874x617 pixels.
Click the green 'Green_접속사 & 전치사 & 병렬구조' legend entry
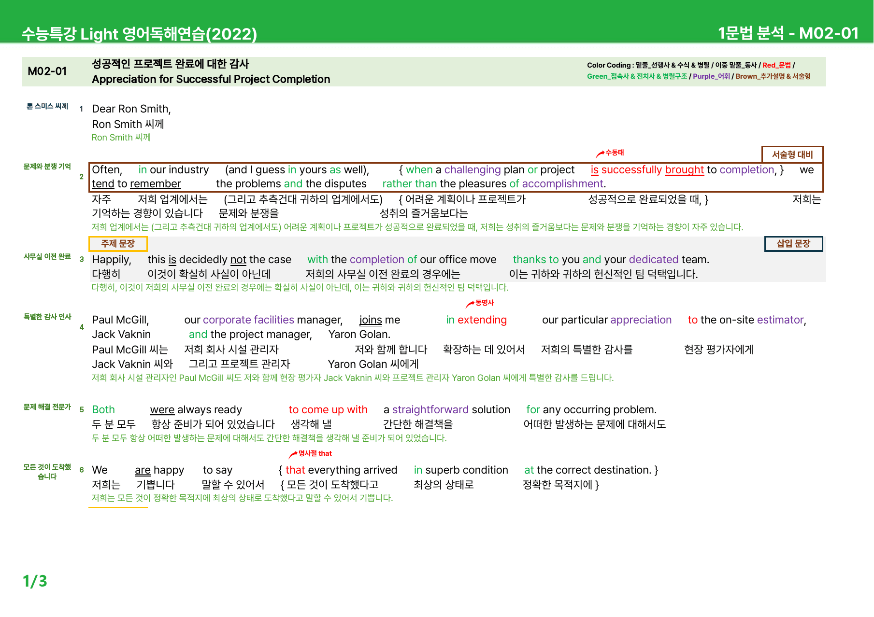(637, 76)
